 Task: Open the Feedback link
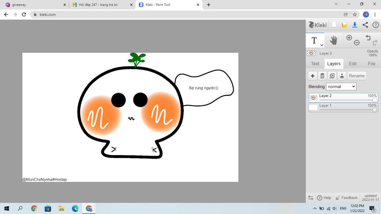pos(346,198)
